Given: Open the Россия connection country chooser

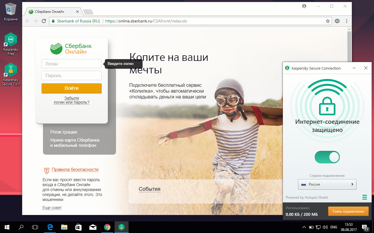Looking at the screenshot, I should (x=327, y=184).
